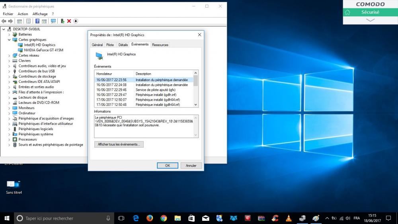The height and width of the screenshot is (224, 398).
Task: Click the scan for hardware changes icon
Action: click(x=53, y=21)
